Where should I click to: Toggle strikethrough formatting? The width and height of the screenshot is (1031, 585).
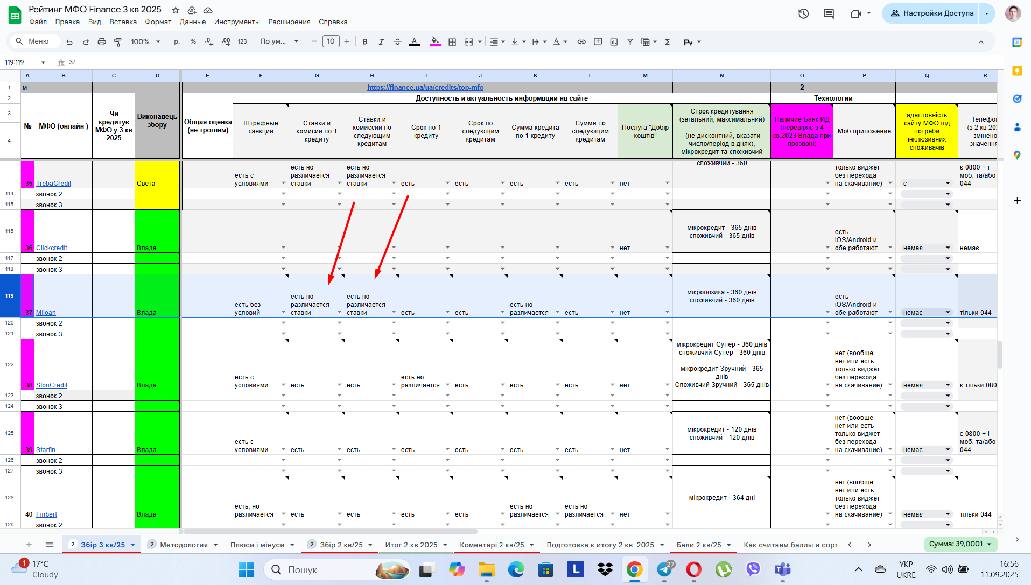(397, 41)
